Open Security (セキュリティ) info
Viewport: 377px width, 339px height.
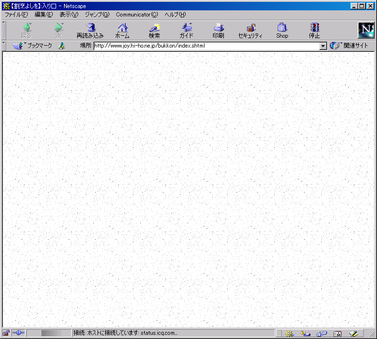(250, 31)
